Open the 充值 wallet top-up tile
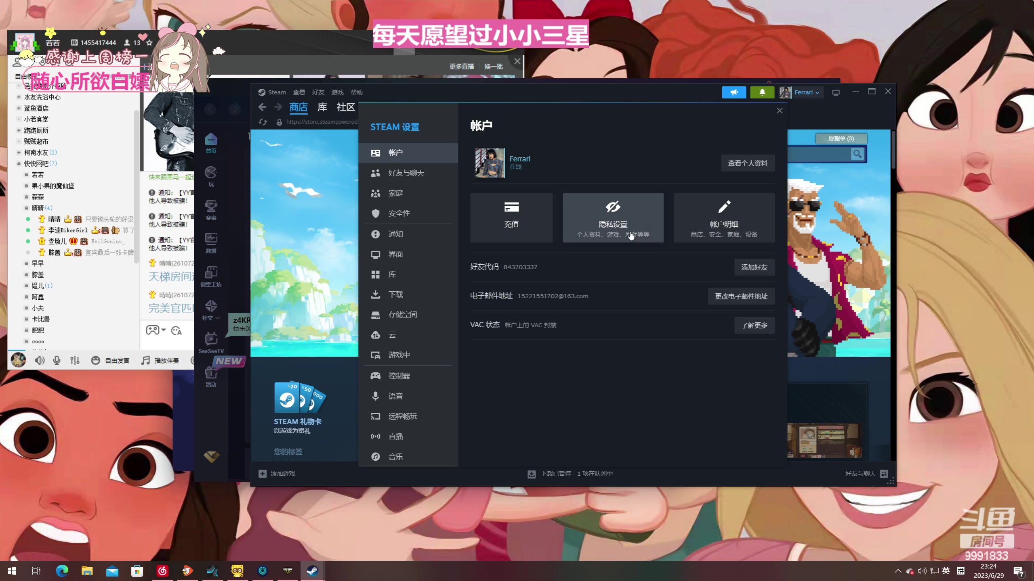Viewport: 1034px width, 581px height. tap(511, 218)
